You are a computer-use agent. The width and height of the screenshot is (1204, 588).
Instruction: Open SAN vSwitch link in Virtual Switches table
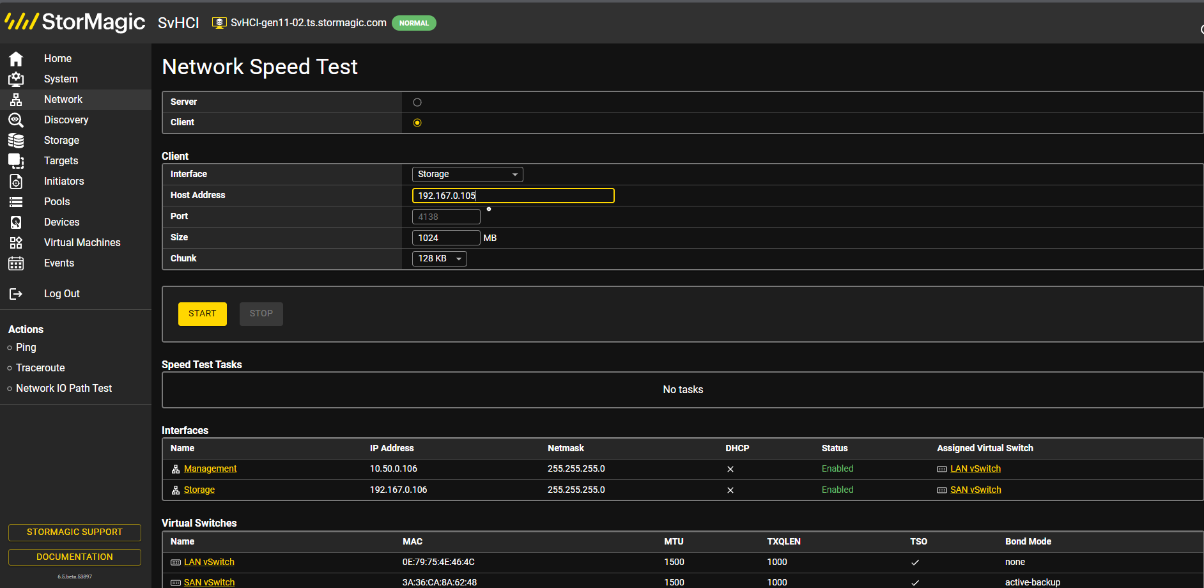coord(209,583)
